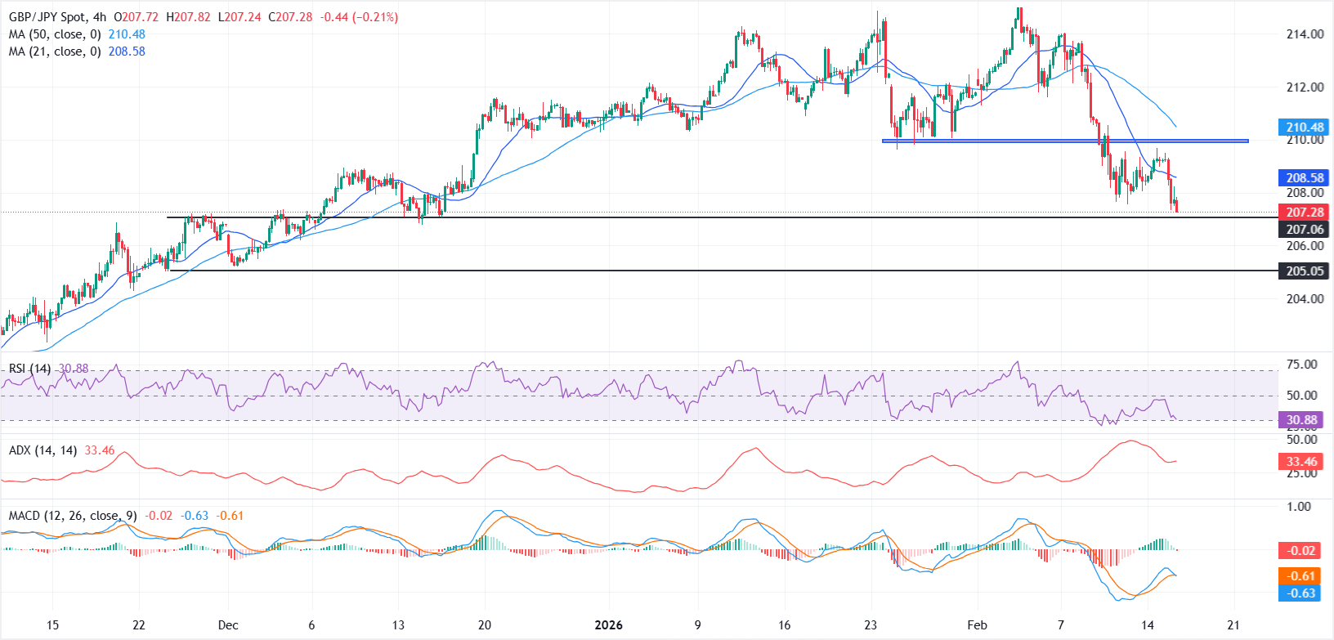This screenshot has width=1334, height=640.
Task: Select the purple RSI 30.88 value tag
Action: [x=1301, y=420]
